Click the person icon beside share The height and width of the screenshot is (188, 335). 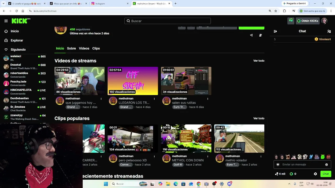coord(260,35)
